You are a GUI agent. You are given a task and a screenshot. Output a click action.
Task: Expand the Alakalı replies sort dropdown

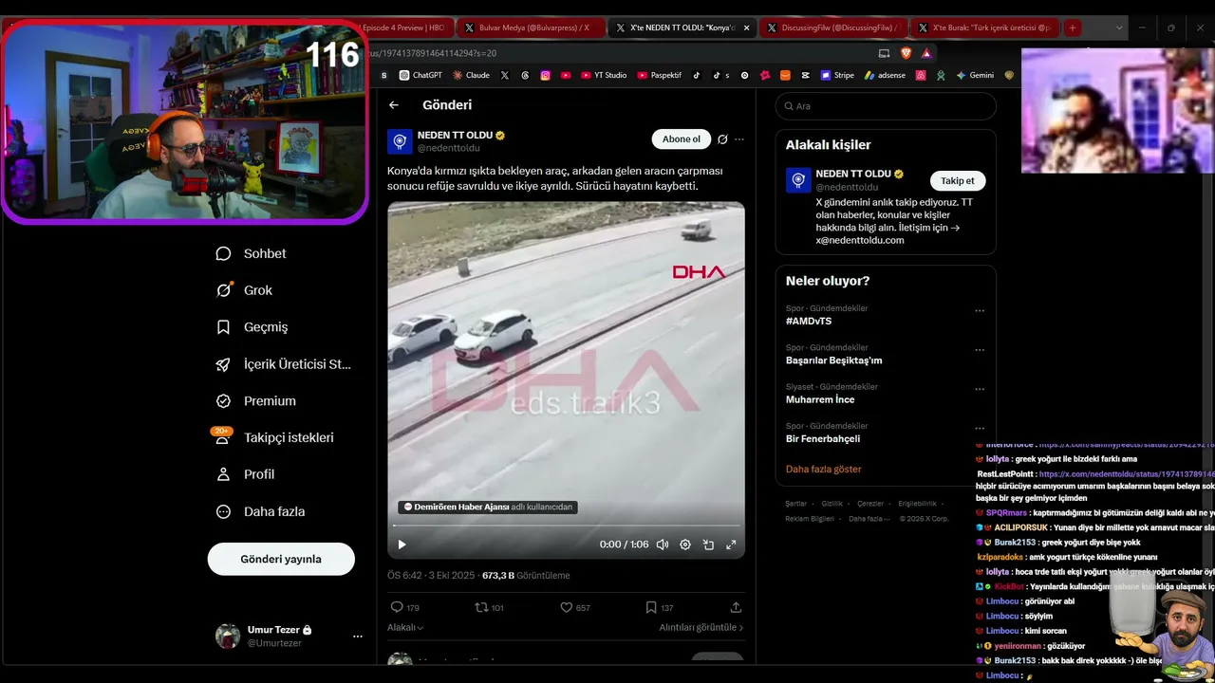[405, 627]
